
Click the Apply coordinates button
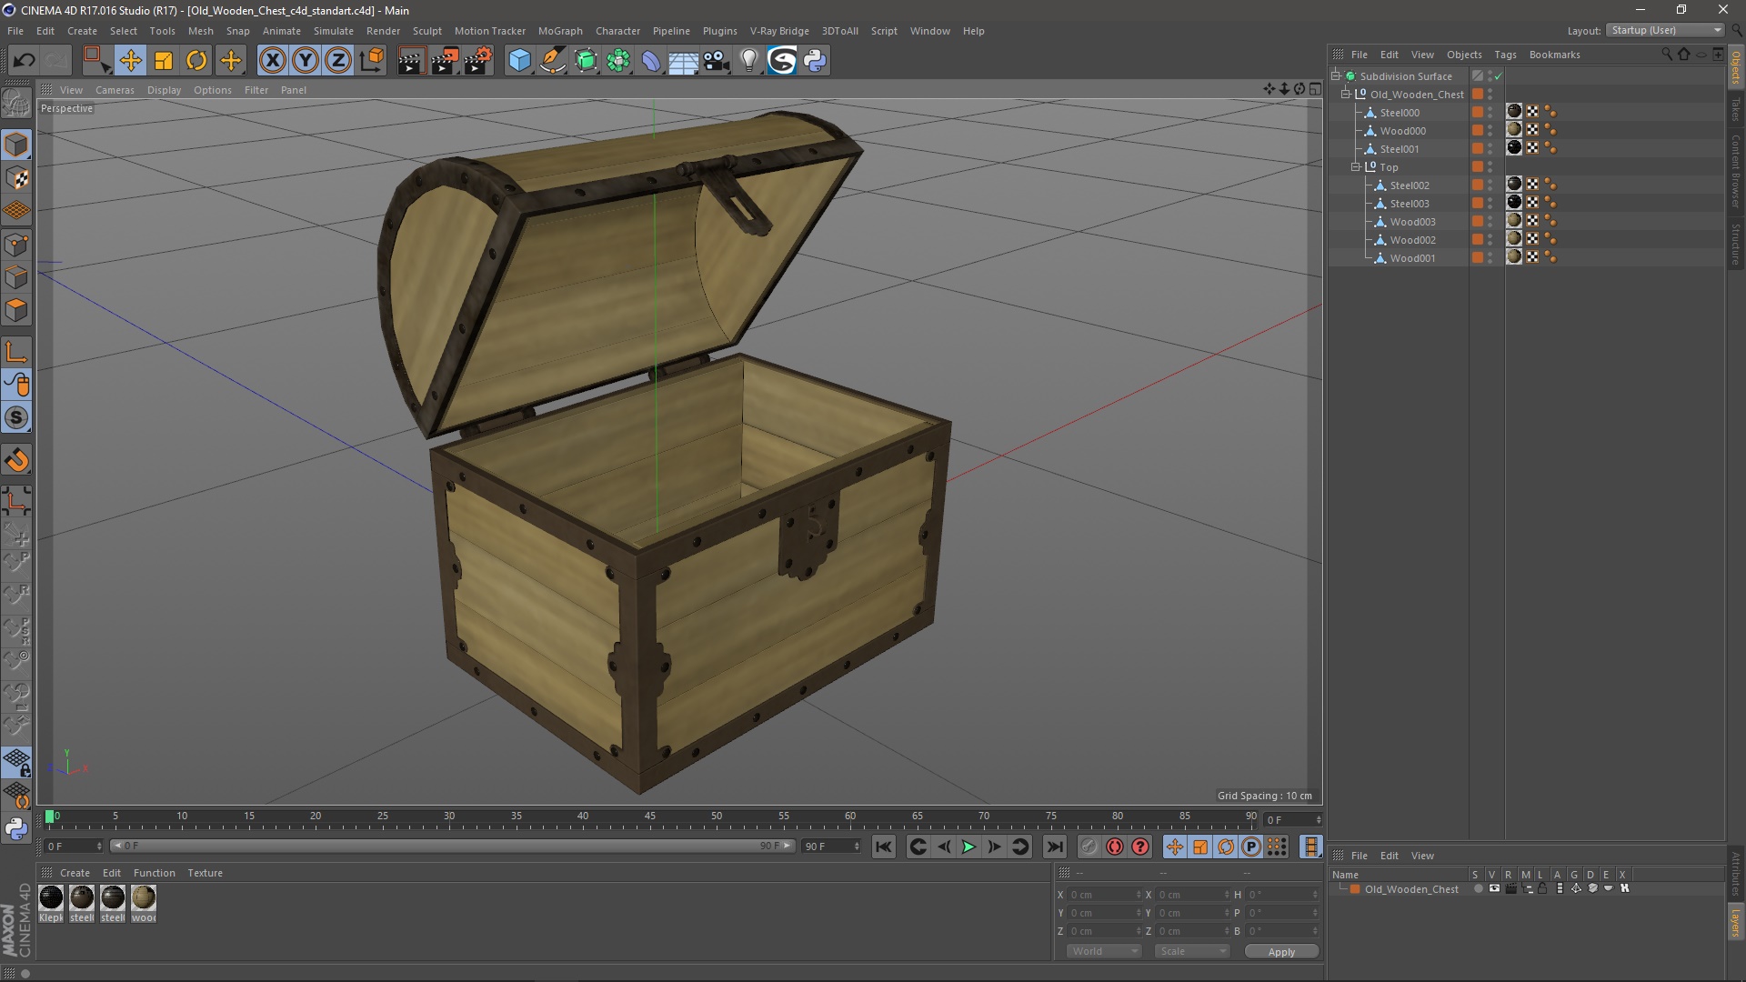pos(1281,952)
